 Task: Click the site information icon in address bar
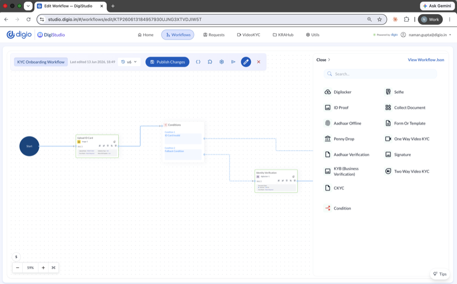pos(42,19)
